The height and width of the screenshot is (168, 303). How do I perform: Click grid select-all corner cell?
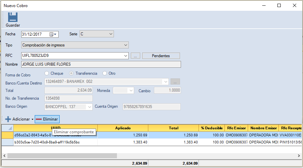tap(8, 128)
